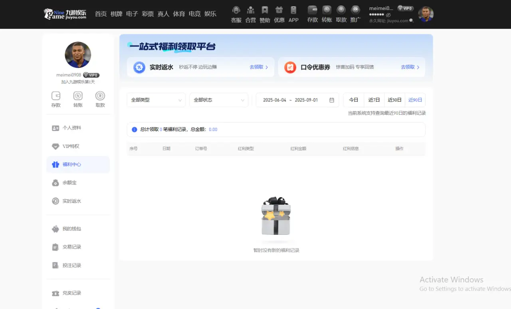Open the APP download icon in header
This screenshot has height=309, width=511.
pyautogui.click(x=293, y=10)
